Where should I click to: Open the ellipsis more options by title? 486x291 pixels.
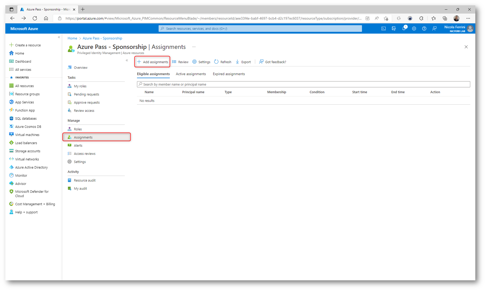coord(194,47)
